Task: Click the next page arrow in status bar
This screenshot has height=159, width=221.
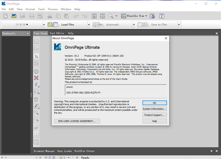Action: pyautogui.click(x=36, y=157)
